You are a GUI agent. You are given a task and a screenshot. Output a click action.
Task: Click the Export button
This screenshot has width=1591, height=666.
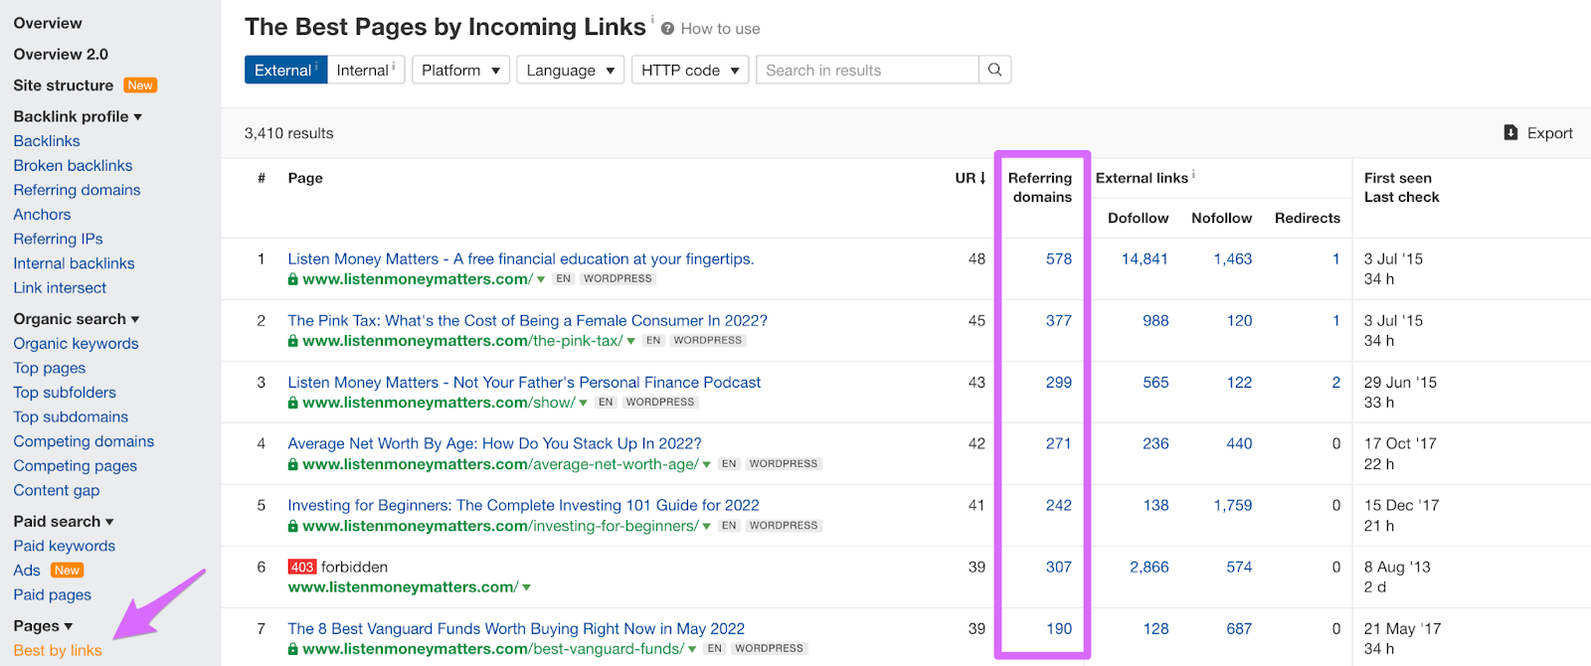[1538, 132]
